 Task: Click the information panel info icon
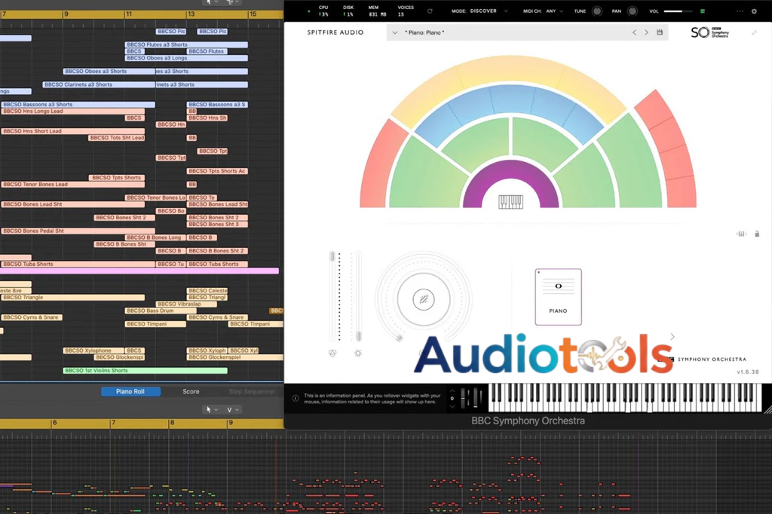point(296,398)
